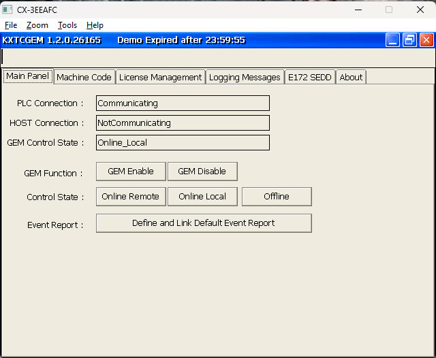
Task: Click the Event Report label
Action: tap(55, 225)
